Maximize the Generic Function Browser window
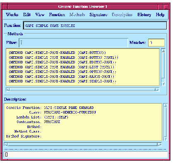This screenshot has height=164, width=175. [x=166, y=7]
